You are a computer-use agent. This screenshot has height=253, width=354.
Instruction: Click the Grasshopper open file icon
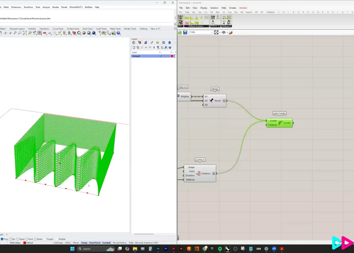[180, 32]
